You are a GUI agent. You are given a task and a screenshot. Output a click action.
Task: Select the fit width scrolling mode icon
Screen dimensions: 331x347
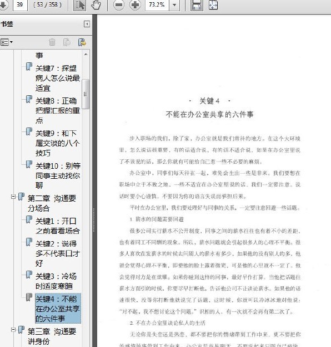click(x=197, y=5)
